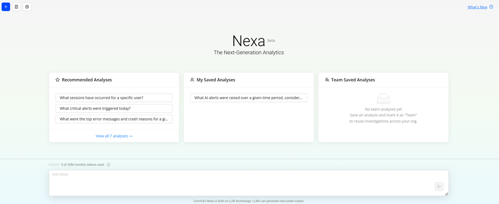Focus the Ask Nexa text input
The image size is (499, 204).
tap(239, 182)
